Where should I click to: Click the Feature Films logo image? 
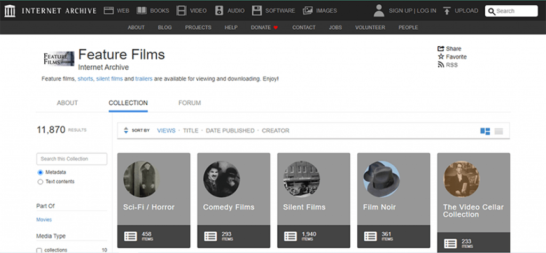coord(59,58)
